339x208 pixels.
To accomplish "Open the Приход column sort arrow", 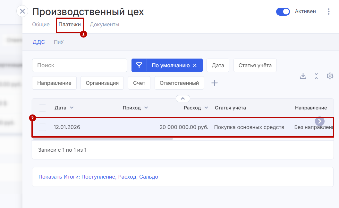I will point(146,108).
